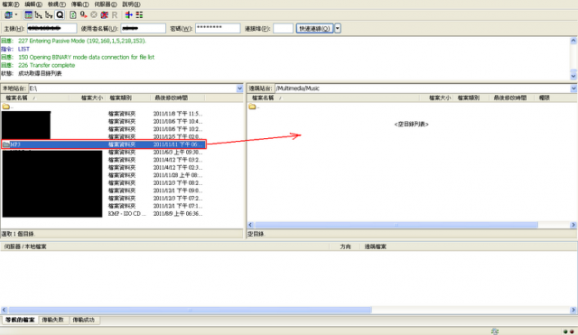
Task: Toggle the message log display
Action: point(28,15)
